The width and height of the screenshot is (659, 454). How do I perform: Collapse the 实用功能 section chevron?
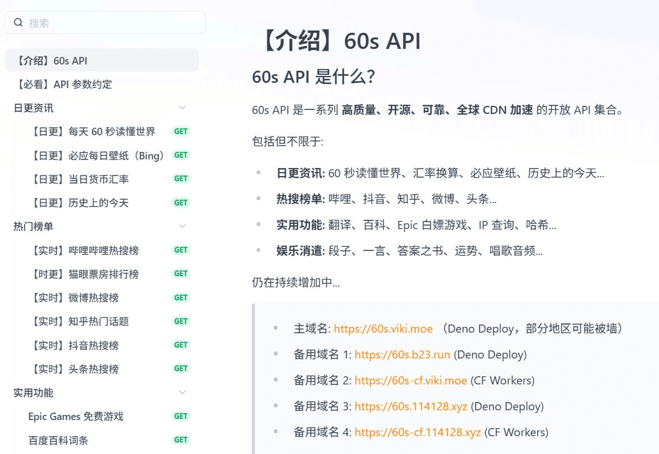pos(182,392)
